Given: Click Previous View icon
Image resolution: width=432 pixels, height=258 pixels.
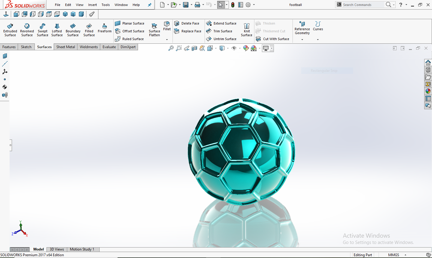Looking at the screenshot, I should pos(187,48).
